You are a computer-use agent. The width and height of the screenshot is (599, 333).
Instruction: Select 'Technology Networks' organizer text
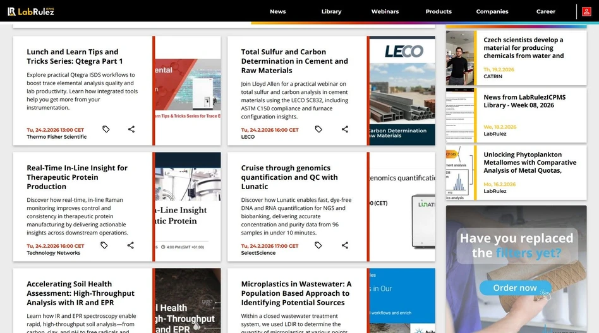tap(54, 253)
